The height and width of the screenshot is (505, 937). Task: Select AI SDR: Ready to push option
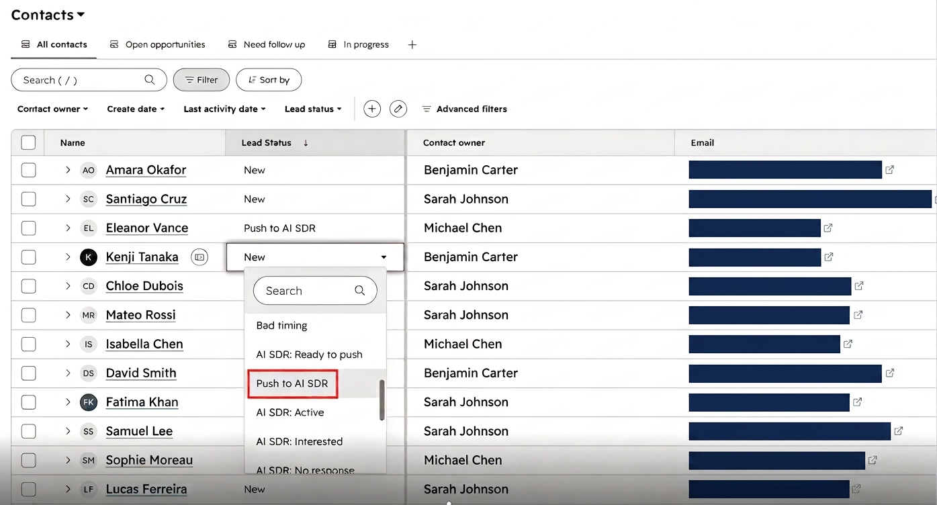(x=309, y=355)
